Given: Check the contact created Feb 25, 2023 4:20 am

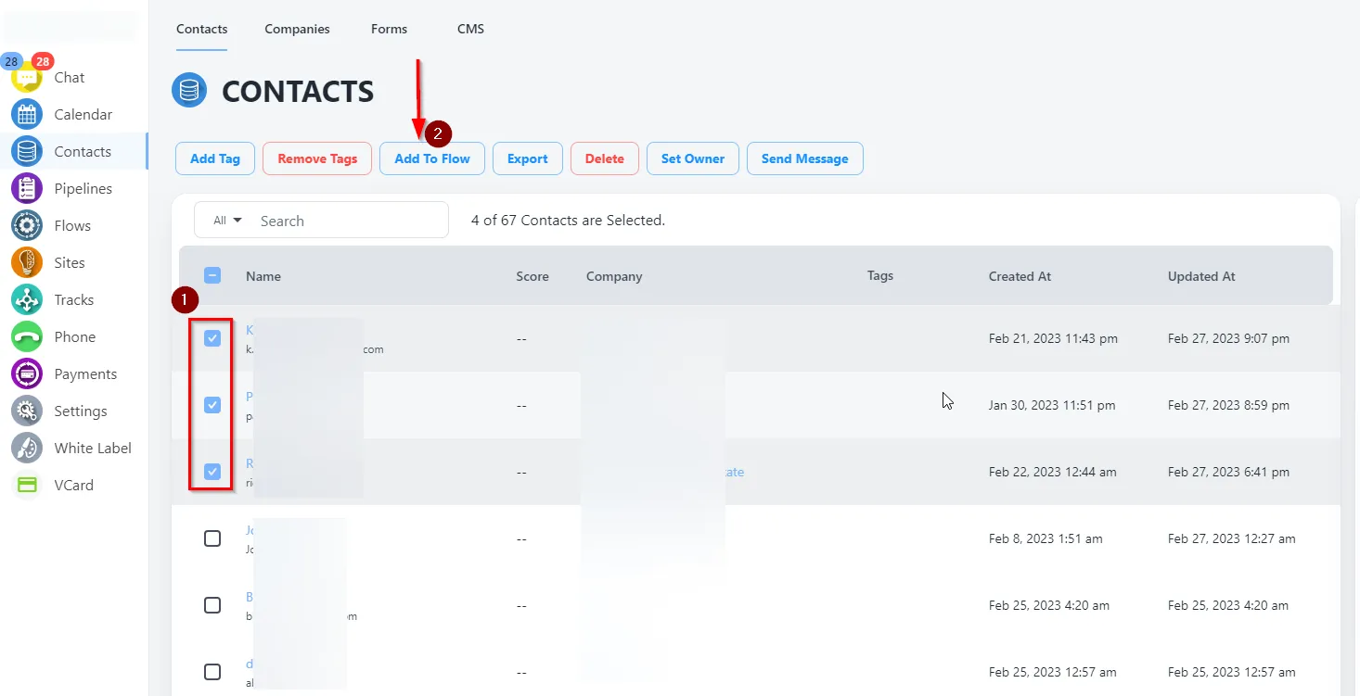Looking at the screenshot, I should [x=212, y=605].
